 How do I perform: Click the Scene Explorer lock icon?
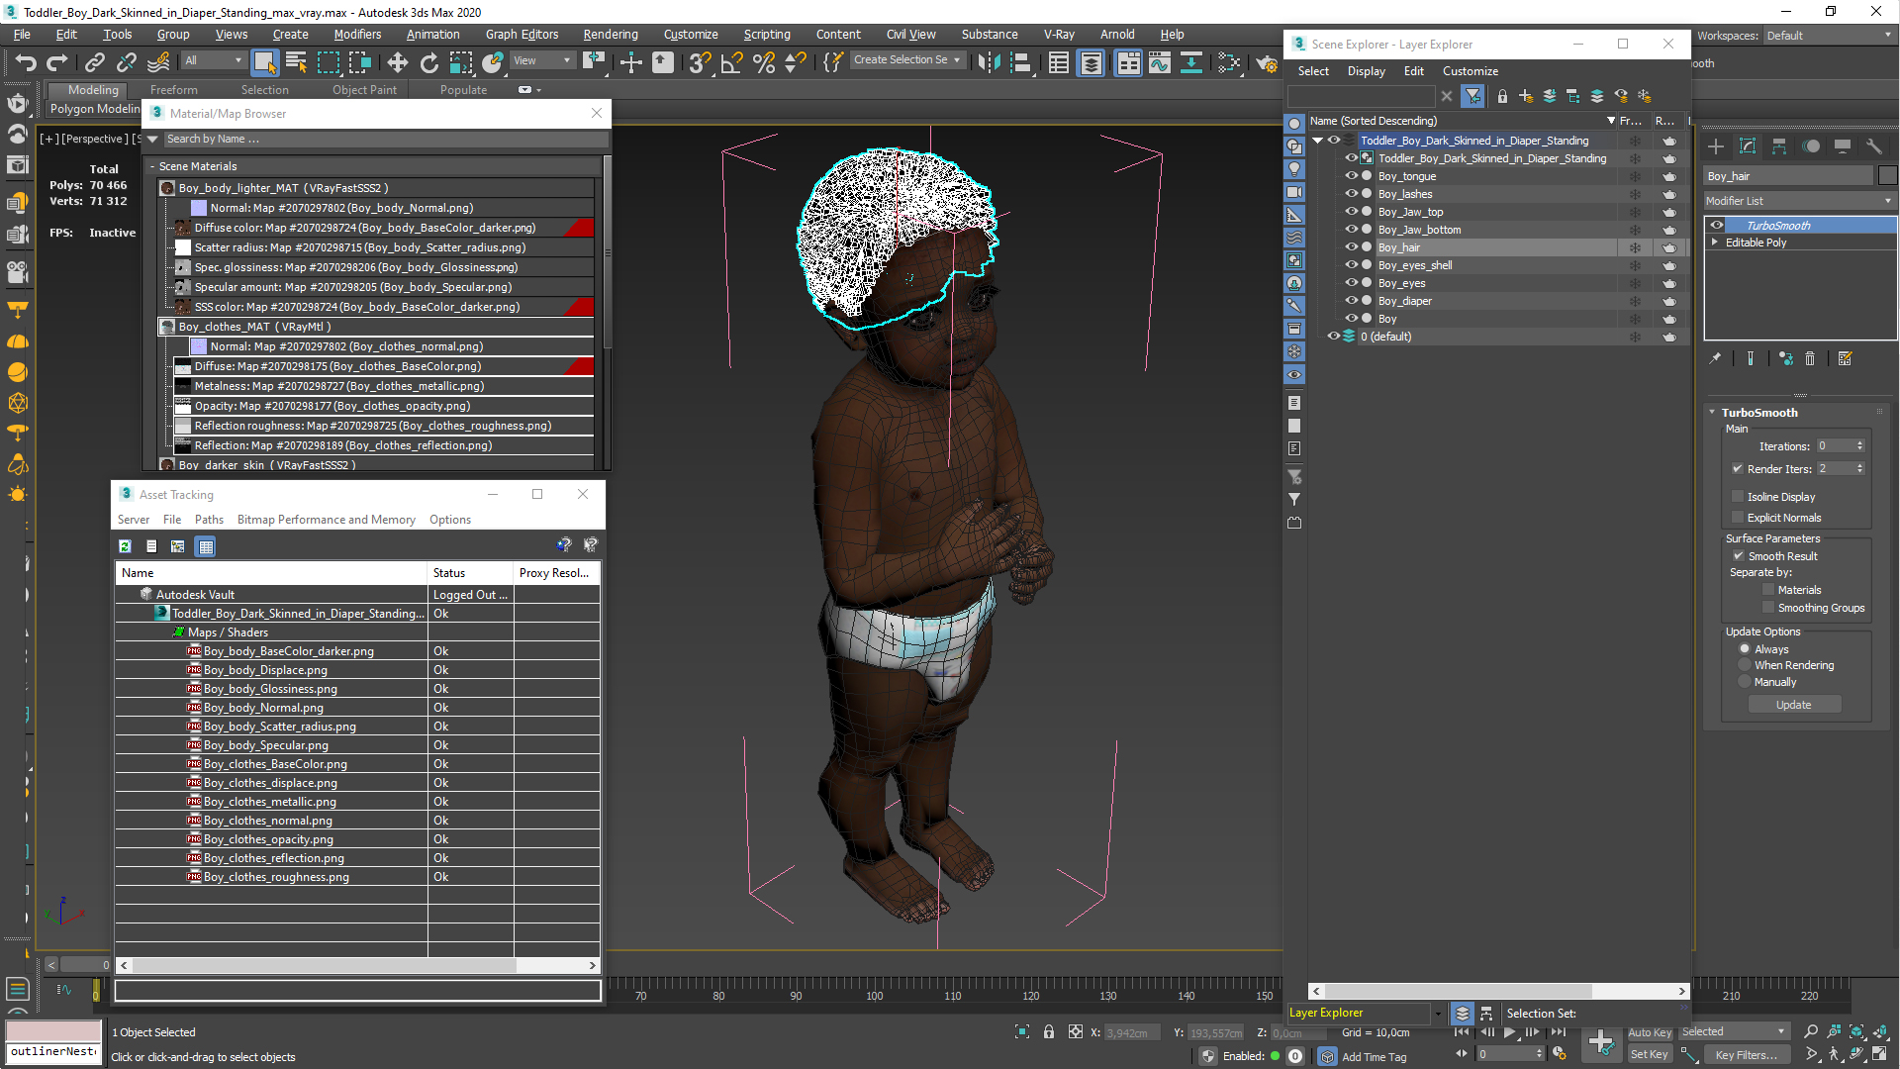(x=1502, y=96)
